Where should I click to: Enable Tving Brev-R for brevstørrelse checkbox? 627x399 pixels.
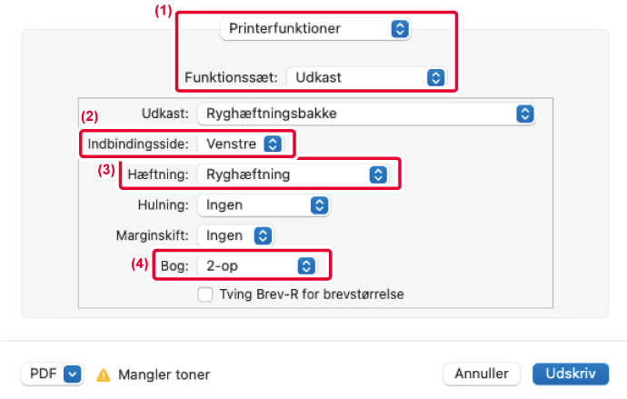coord(205,294)
